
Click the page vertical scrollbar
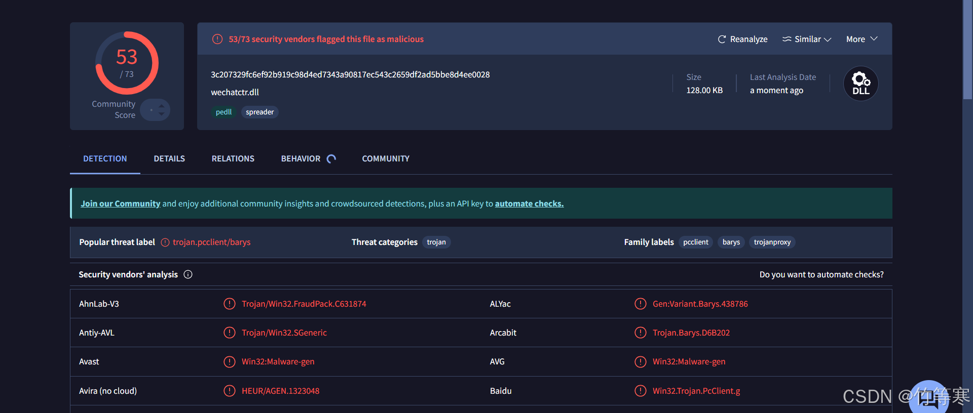pyautogui.click(x=967, y=50)
